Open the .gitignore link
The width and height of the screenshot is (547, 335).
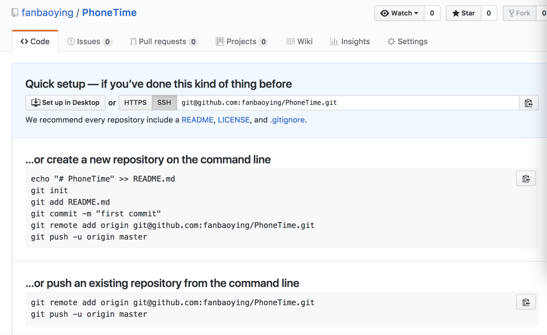click(x=287, y=120)
